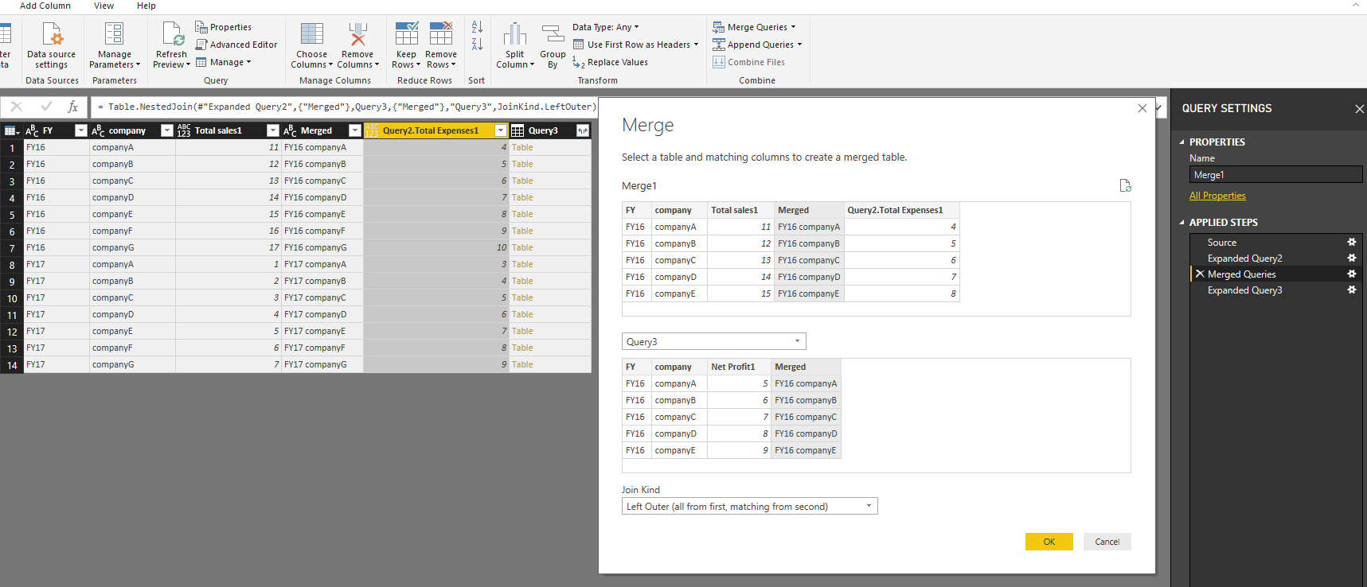Confirm formula checkmark icon

pyautogui.click(x=46, y=107)
